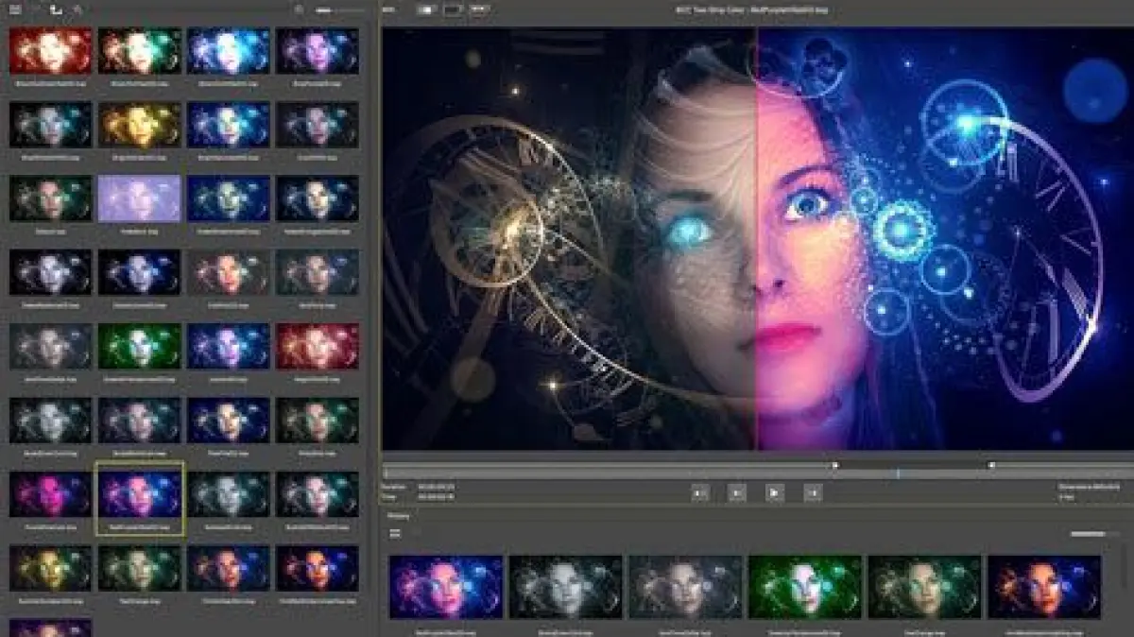1134x637 pixels.
Task: Enable the first compare-mode button above the preview
Action: pos(426,9)
